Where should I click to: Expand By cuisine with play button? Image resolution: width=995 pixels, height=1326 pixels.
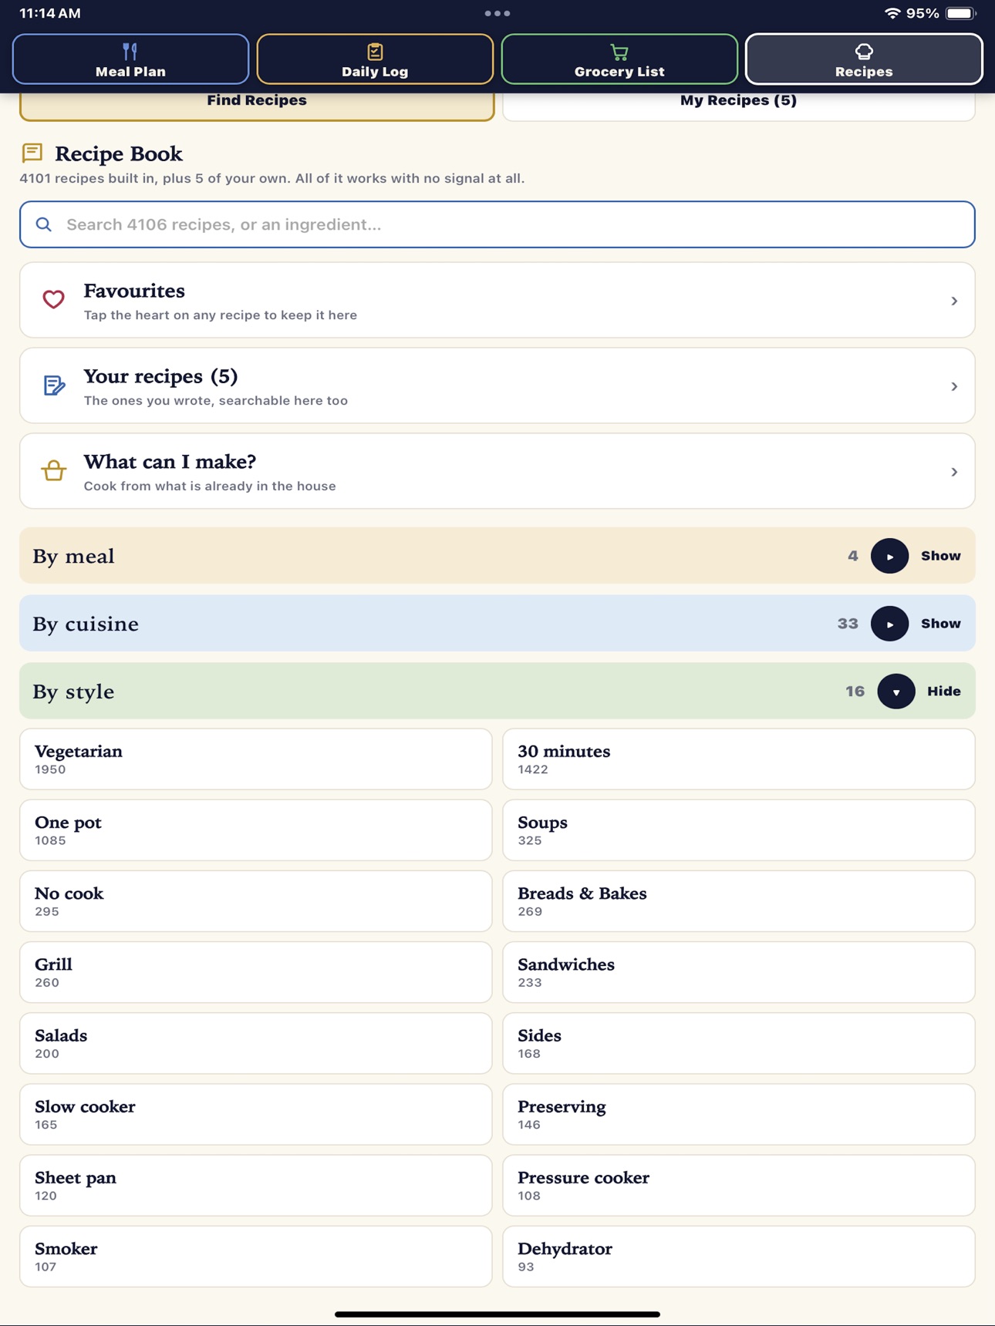tap(889, 624)
